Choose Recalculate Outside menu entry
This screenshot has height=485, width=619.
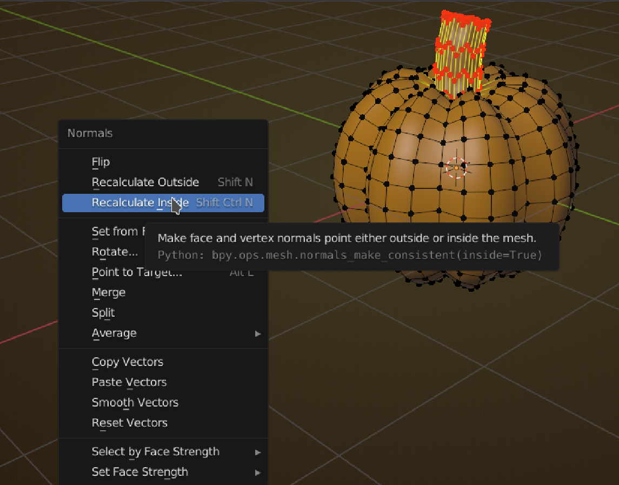pyautogui.click(x=163, y=182)
